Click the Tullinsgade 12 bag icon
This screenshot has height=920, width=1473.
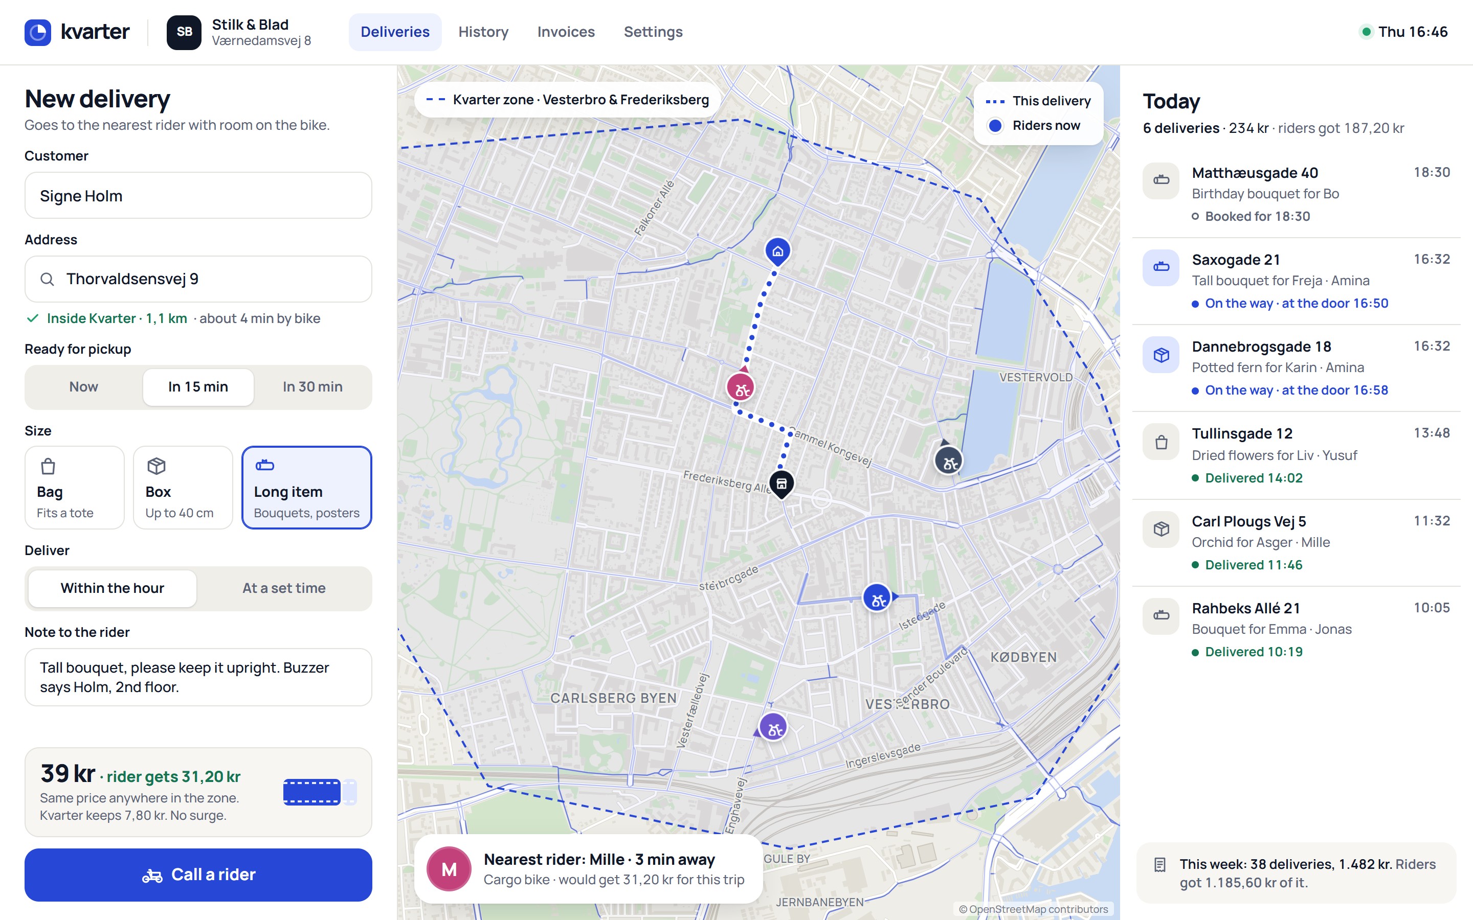1160,442
